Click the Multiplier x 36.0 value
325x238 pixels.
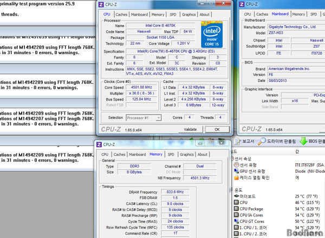[141, 94]
